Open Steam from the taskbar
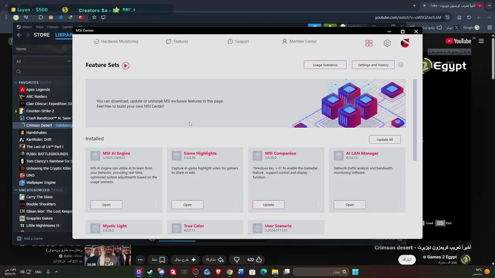 coord(150,272)
